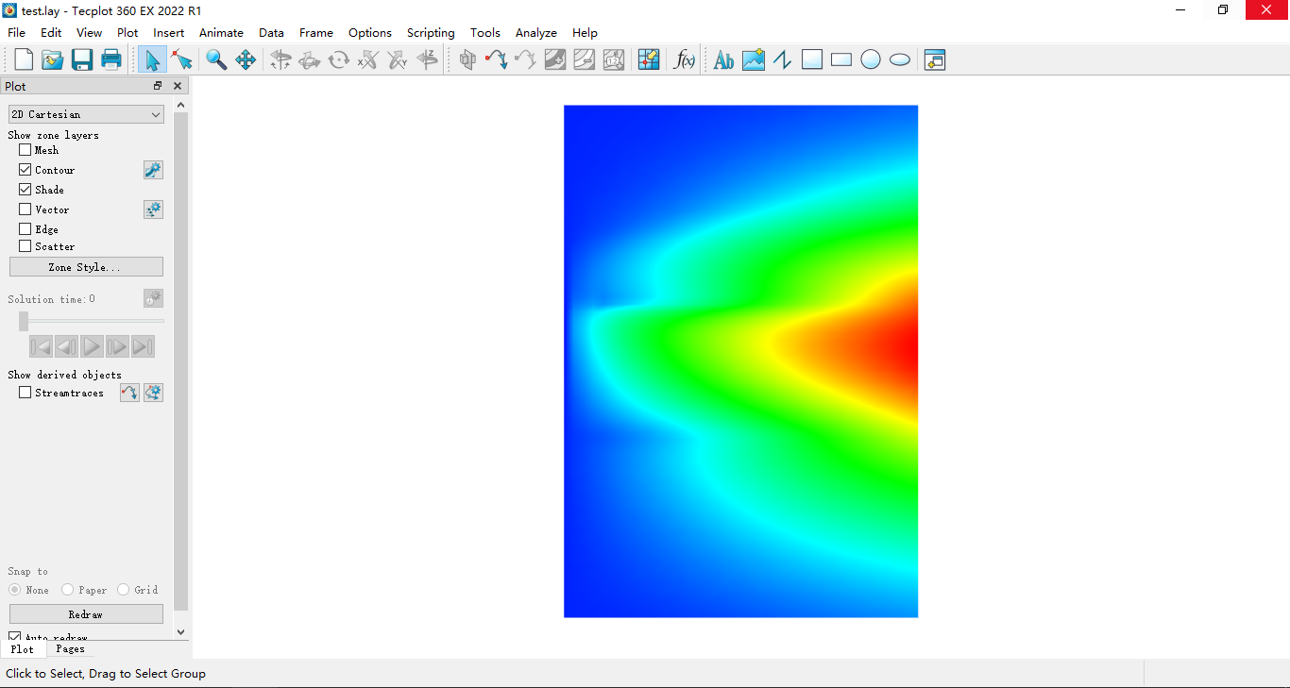Click the sidebar scrollbar down arrow
The height and width of the screenshot is (688, 1290).
[x=181, y=632]
